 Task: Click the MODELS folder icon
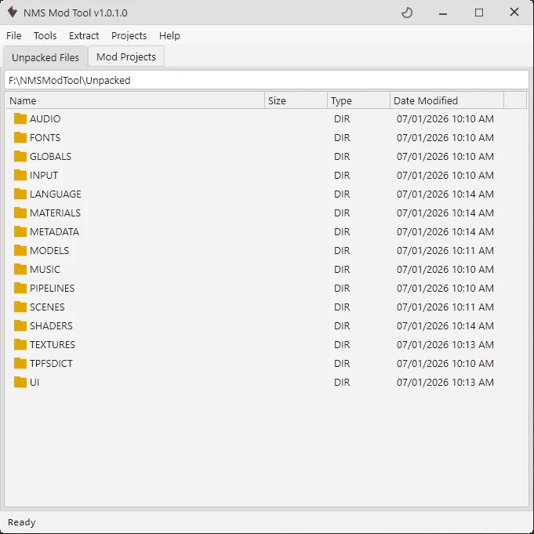tap(20, 250)
